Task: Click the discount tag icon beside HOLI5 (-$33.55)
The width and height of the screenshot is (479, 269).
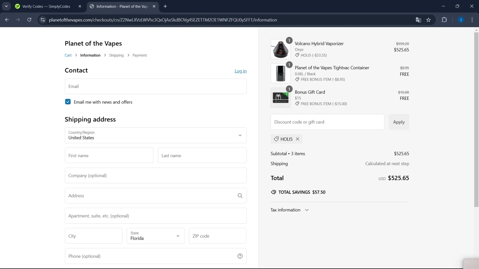Action: [297, 55]
